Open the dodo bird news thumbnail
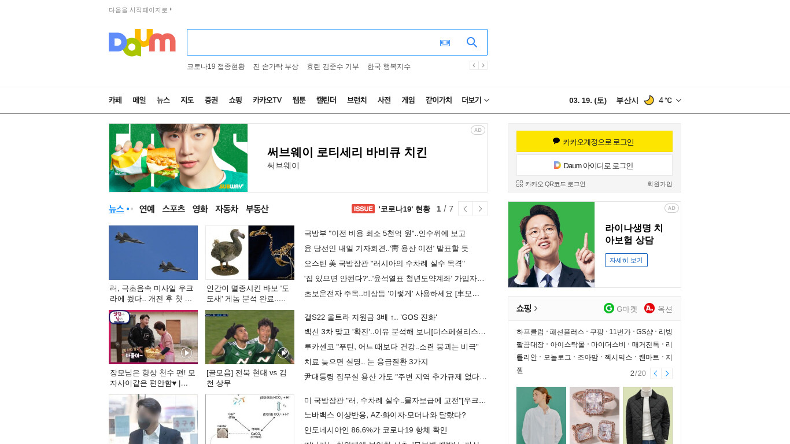 point(250,253)
